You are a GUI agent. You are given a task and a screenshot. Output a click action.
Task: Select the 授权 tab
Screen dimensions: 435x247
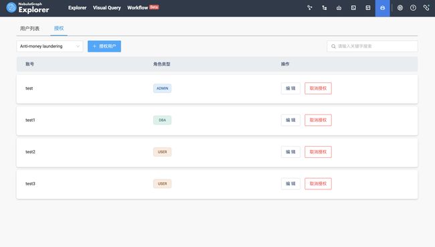pos(59,28)
